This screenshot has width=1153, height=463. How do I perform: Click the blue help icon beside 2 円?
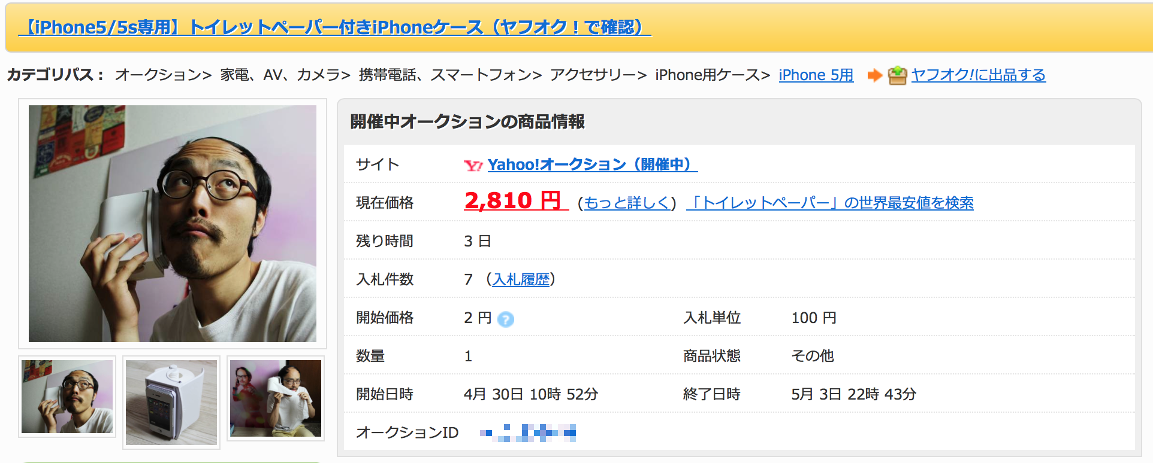[506, 319]
